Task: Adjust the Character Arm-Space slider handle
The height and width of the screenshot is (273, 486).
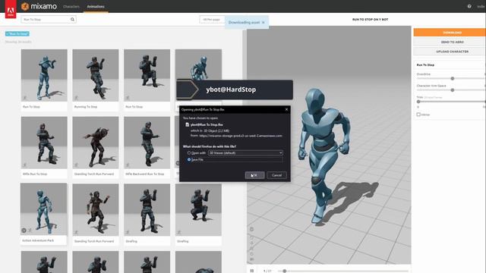Action: pos(453,90)
